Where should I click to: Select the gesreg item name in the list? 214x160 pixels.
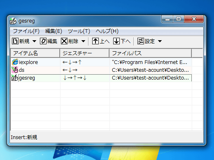(27, 78)
